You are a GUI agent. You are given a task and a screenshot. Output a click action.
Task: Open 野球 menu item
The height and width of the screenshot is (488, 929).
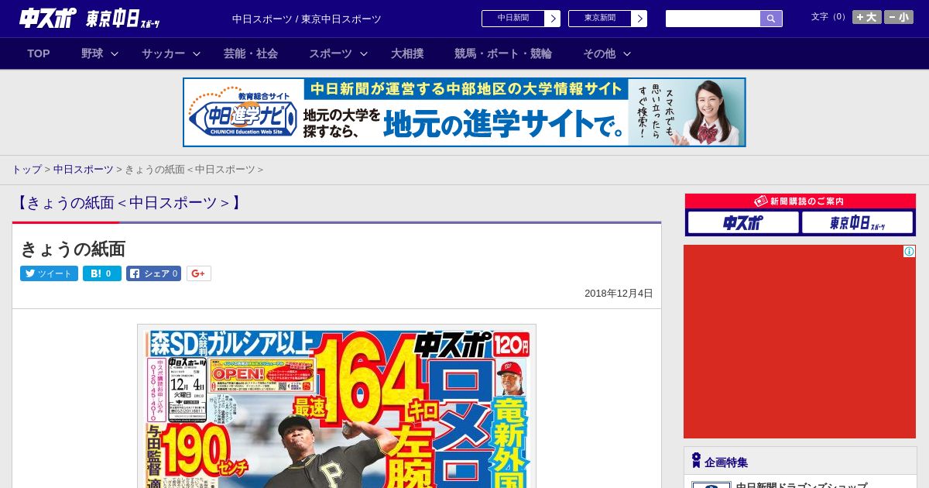[x=92, y=53]
